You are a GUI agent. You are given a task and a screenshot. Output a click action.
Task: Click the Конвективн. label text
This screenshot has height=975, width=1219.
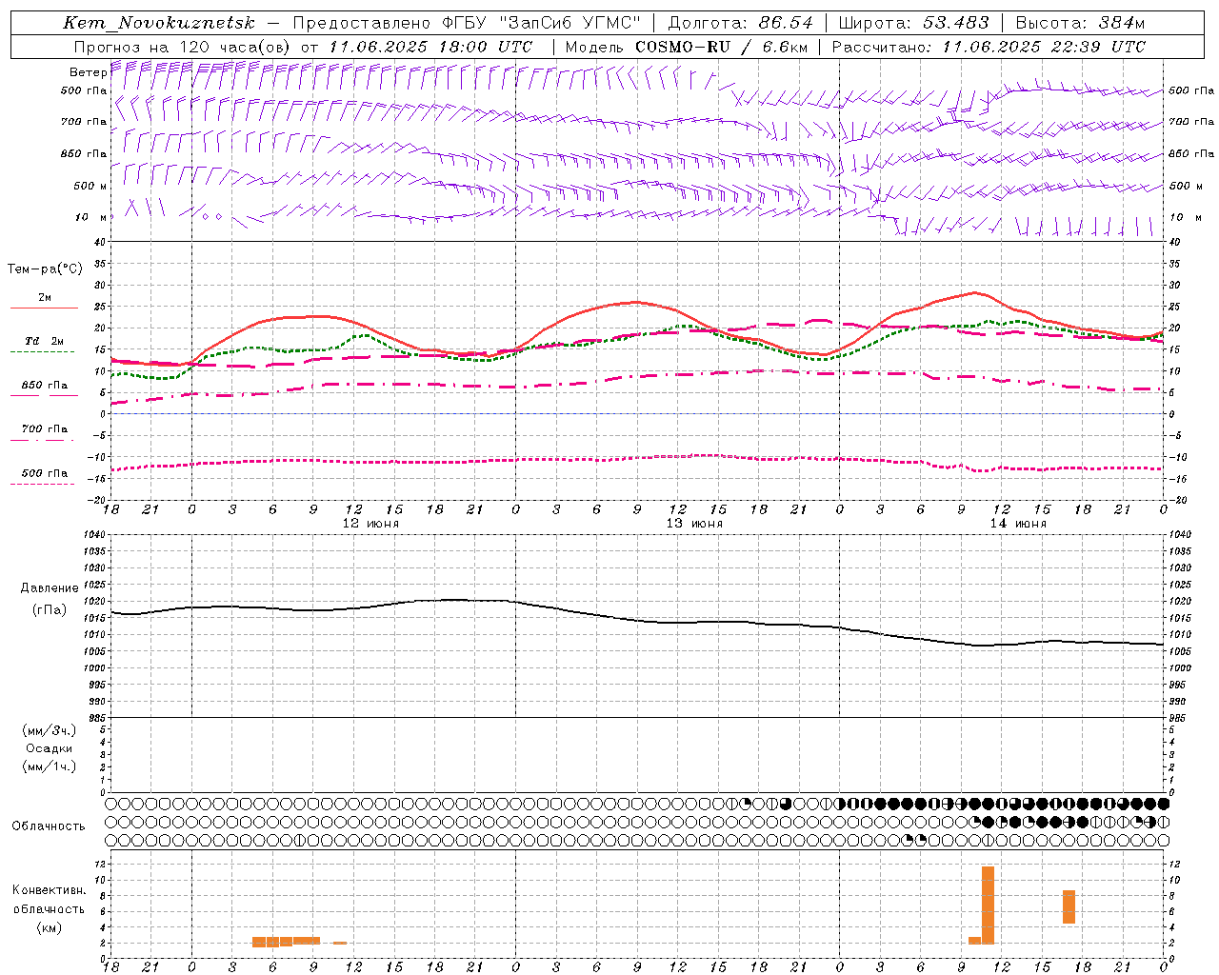(x=50, y=890)
